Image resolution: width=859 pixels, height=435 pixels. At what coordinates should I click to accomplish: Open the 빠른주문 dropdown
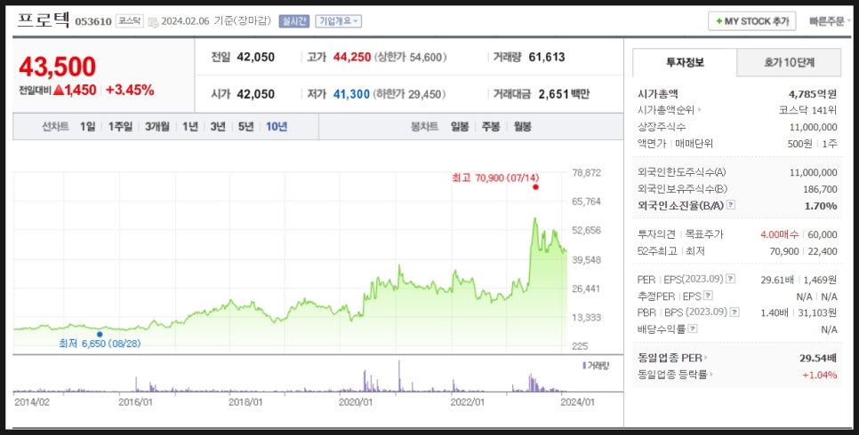[830, 21]
